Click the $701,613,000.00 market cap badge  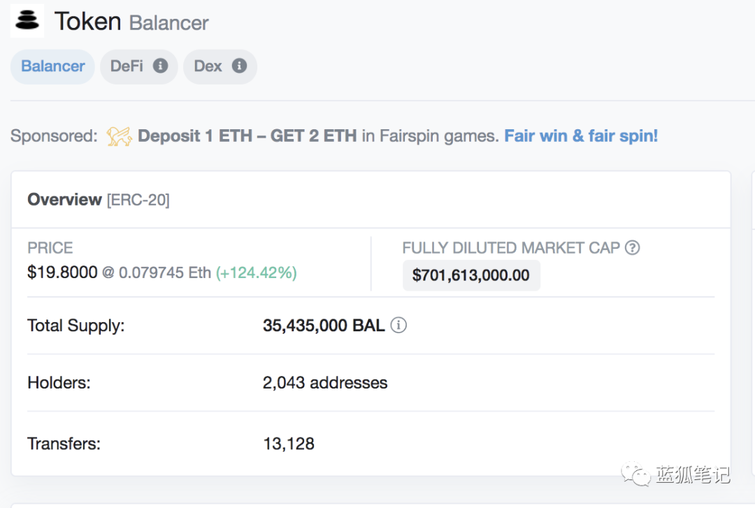tap(471, 275)
